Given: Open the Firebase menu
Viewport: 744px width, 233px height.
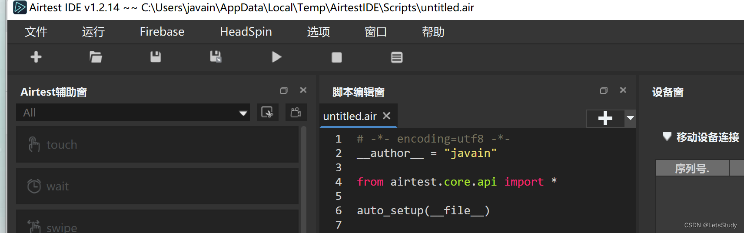Looking at the screenshot, I should tap(162, 32).
